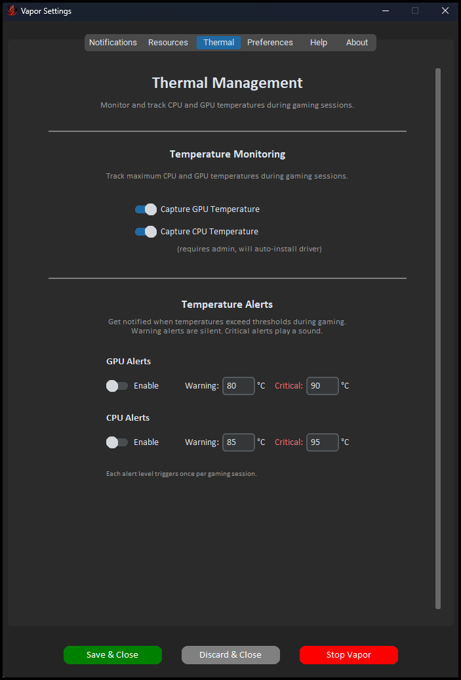Click the CPU Warning temperature field

pyautogui.click(x=238, y=442)
